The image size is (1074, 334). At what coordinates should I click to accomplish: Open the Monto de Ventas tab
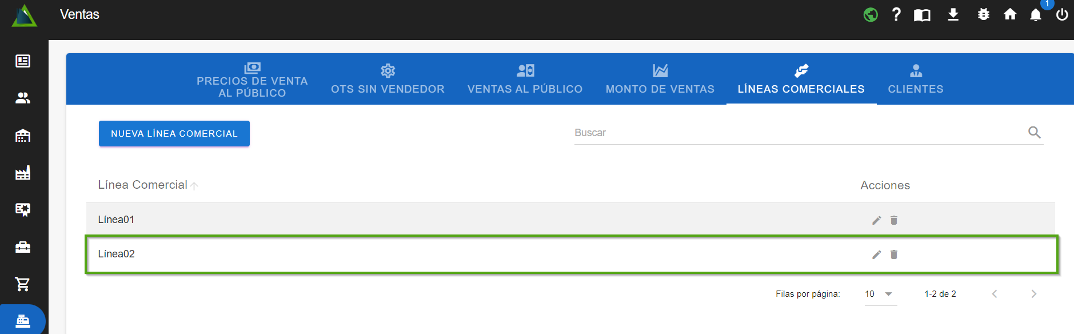pos(660,79)
